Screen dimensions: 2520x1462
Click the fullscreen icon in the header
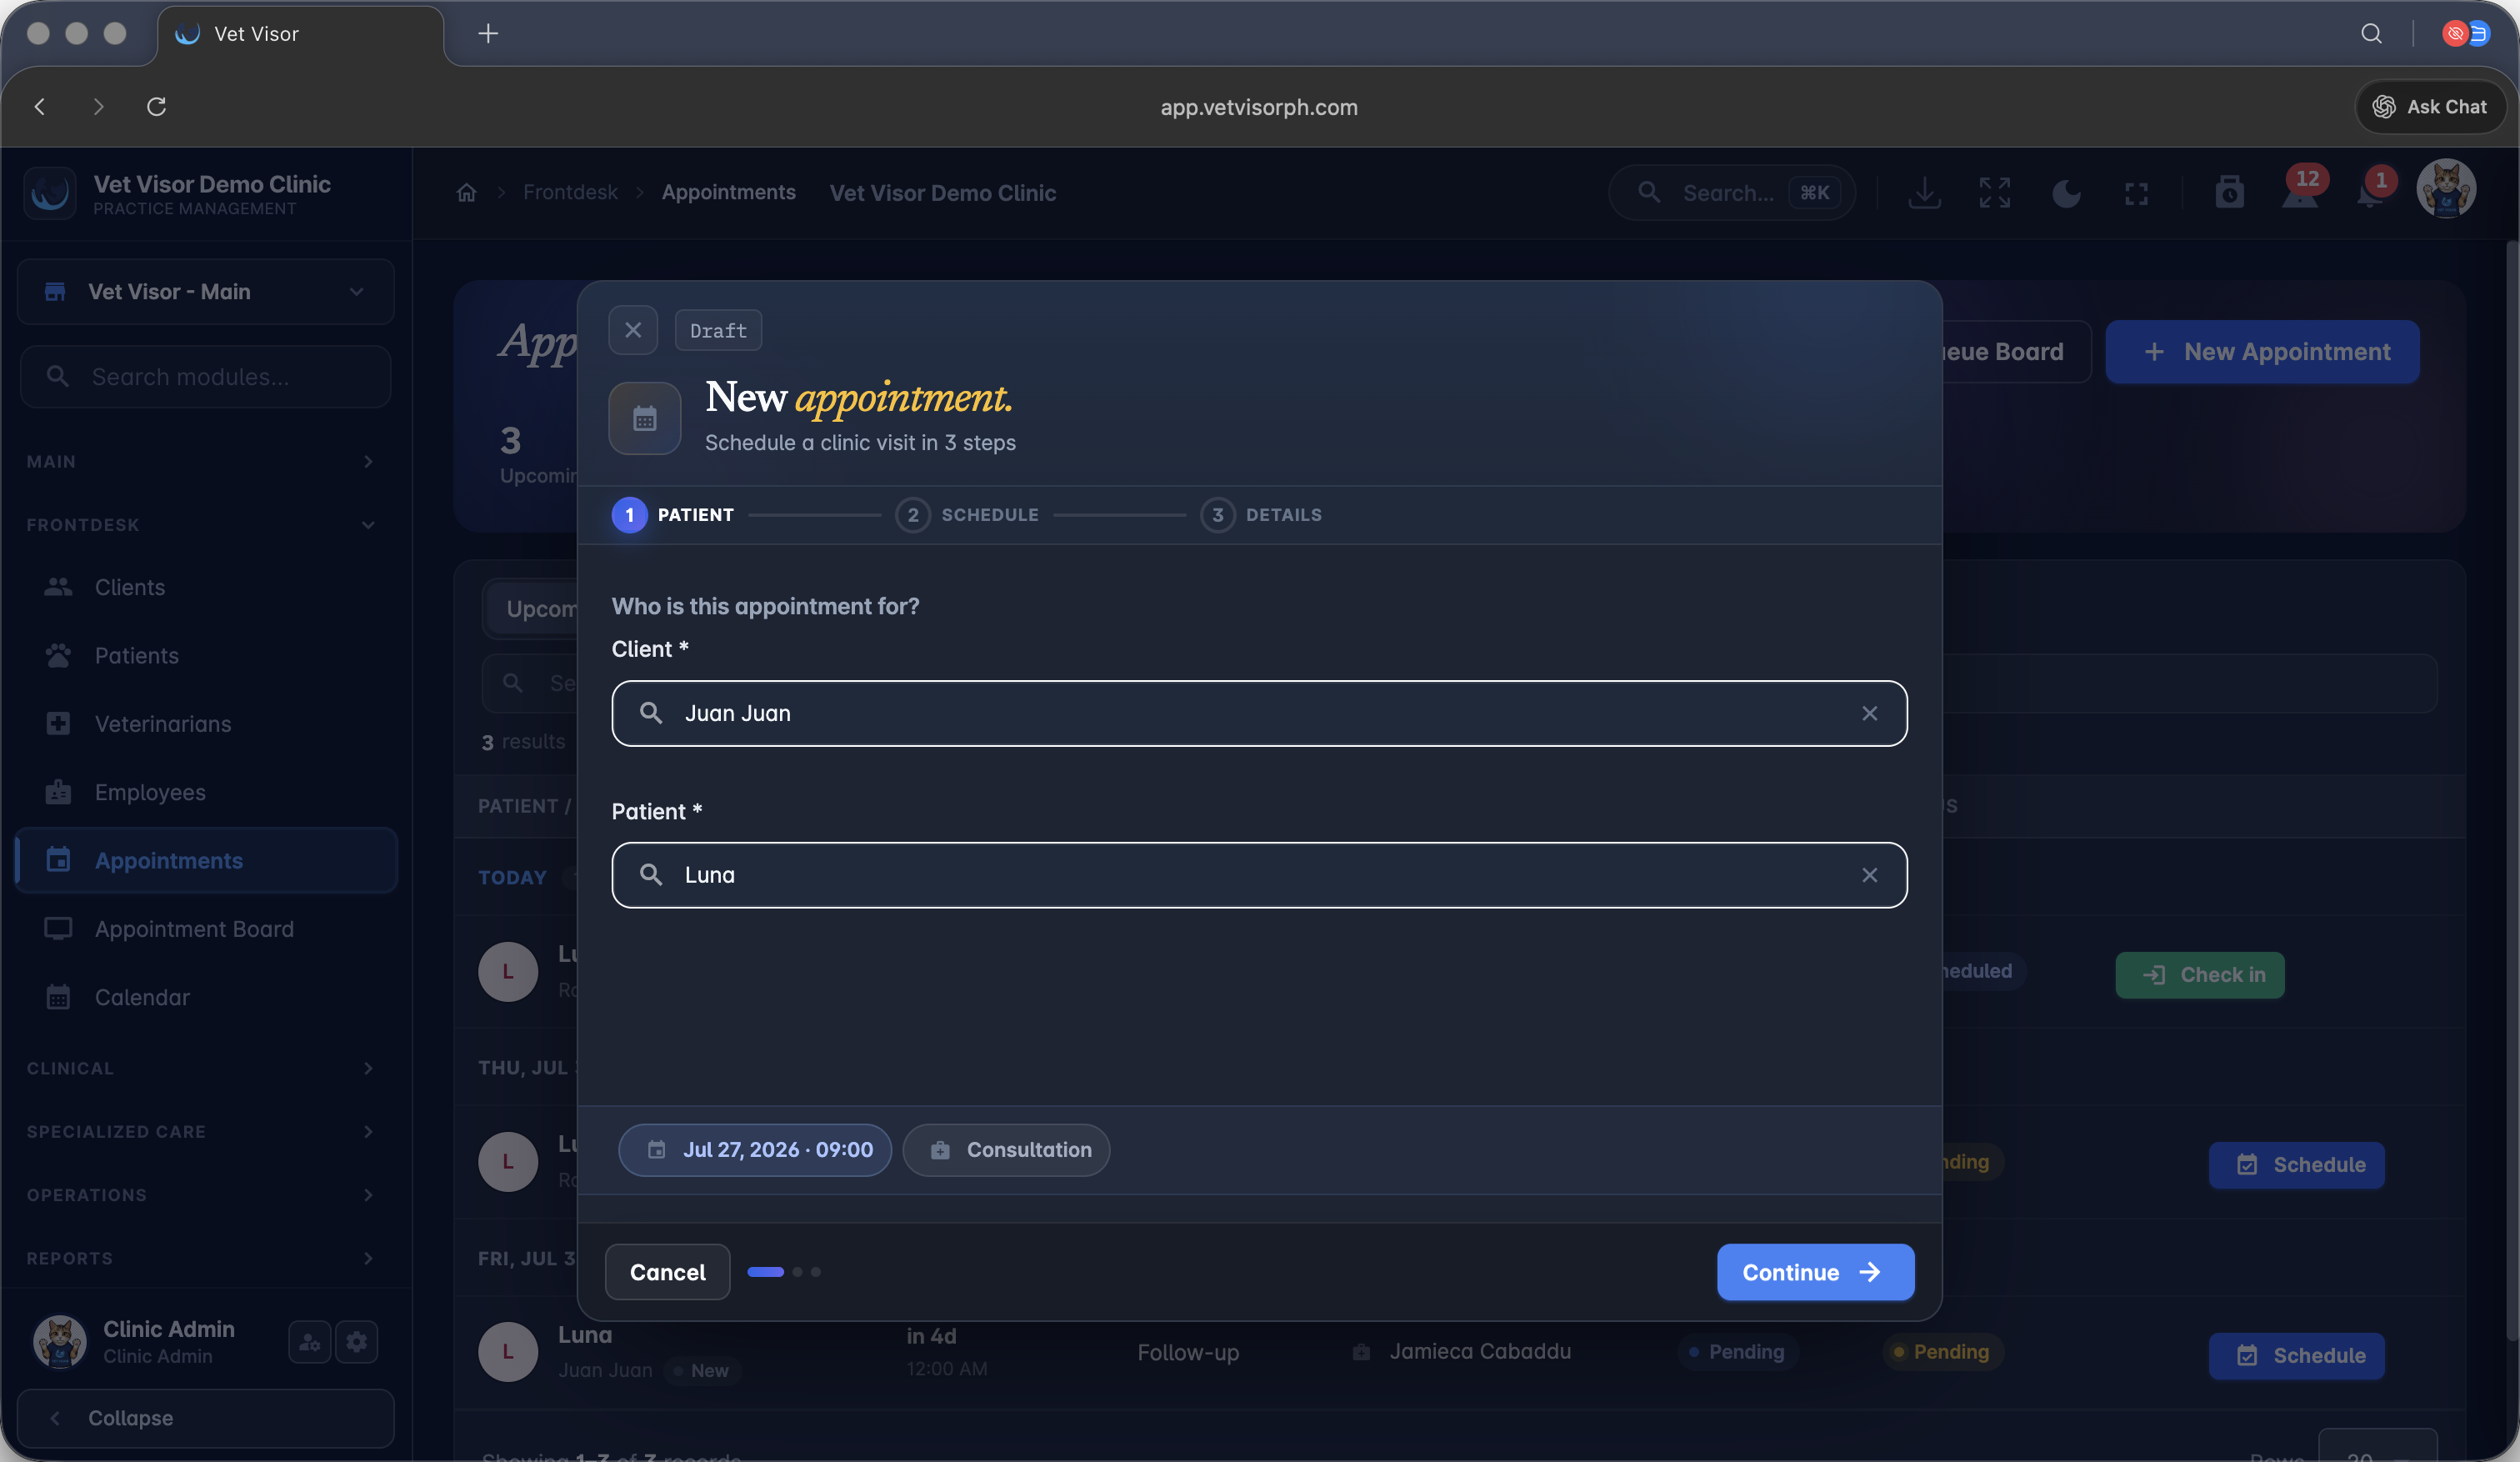coord(2136,193)
